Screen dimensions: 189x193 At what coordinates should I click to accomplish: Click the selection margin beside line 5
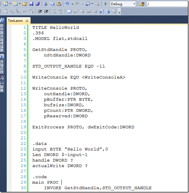pyautogui.click(x=9, y=50)
